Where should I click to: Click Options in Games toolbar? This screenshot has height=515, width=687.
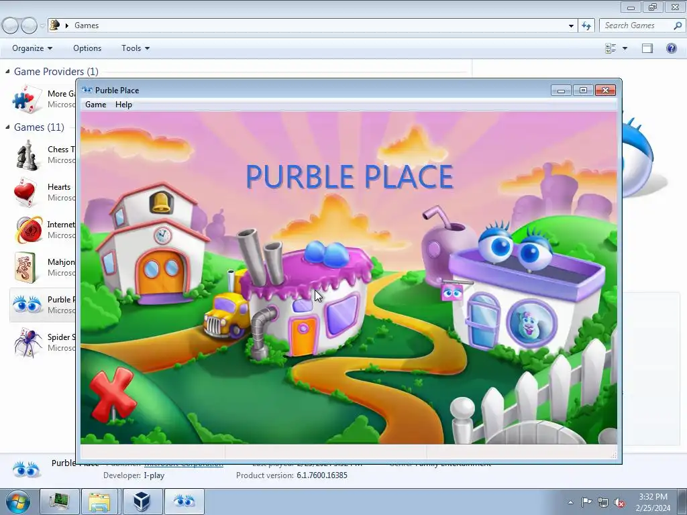point(87,48)
